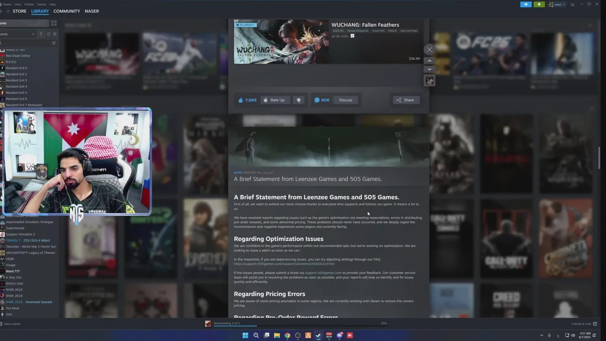Go to previous news item with up arrow
The image size is (606, 341).
point(429,61)
